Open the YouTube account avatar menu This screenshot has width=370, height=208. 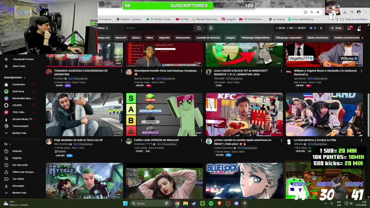point(359,28)
